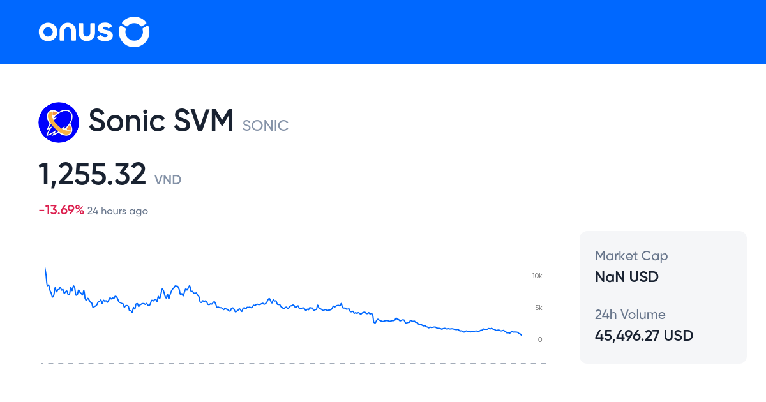Click the Sonic SVM title link
This screenshot has width=766, height=402.
click(161, 121)
